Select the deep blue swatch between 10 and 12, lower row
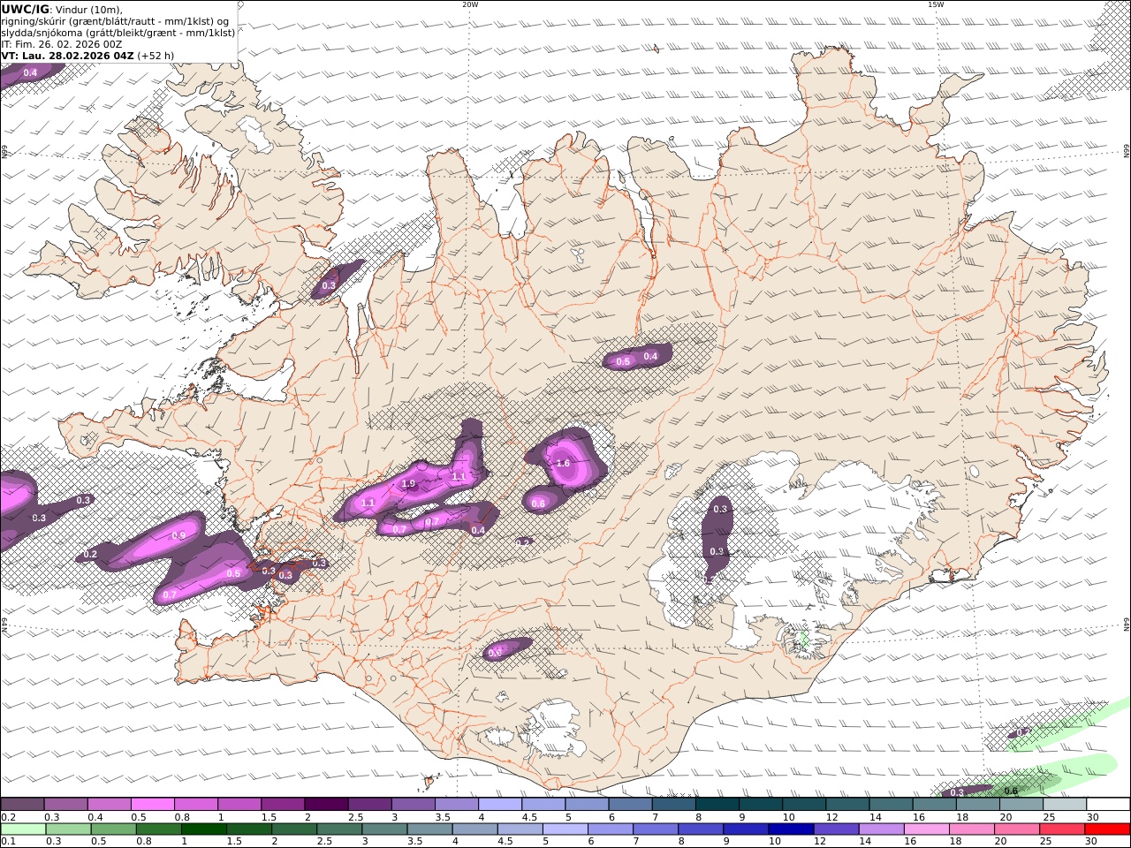Image resolution: width=1131 pixels, height=848 pixels. [791, 829]
